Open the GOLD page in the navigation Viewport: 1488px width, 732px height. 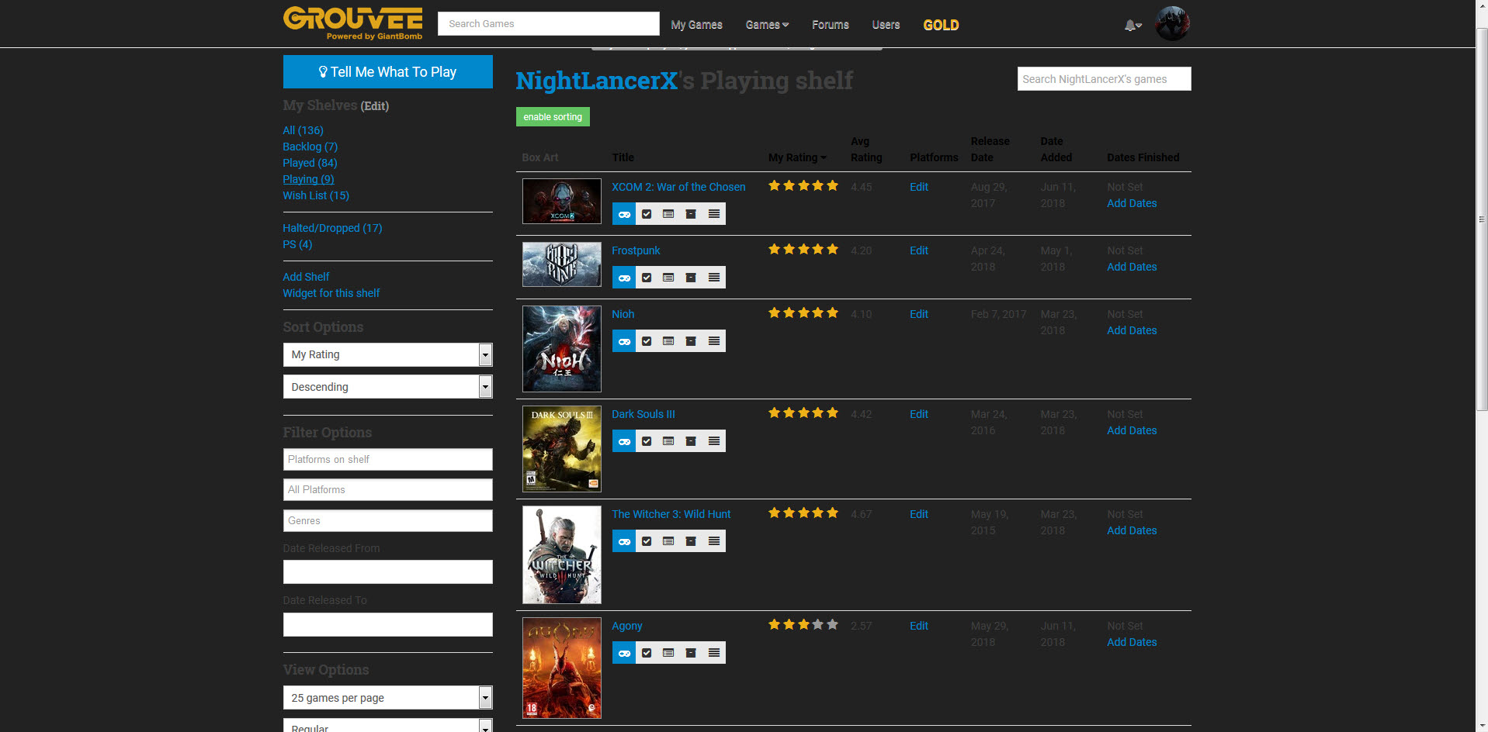tap(941, 25)
